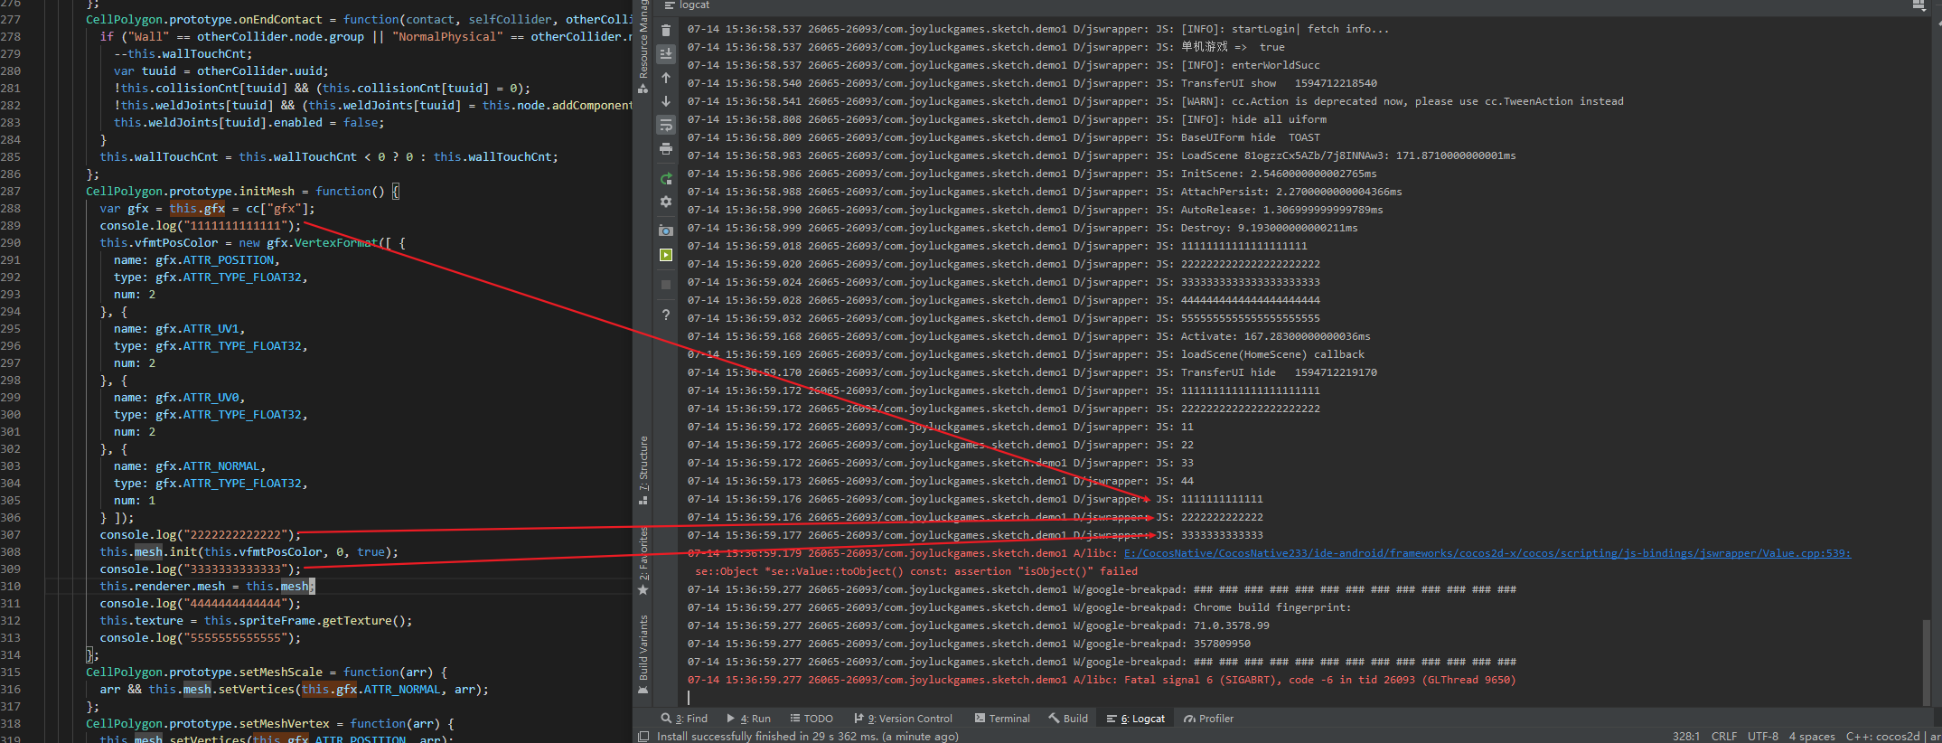Click the '357809950' breakpad log line
The image size is (1942, 743).
pyautogui.click(x=969, y=644)
